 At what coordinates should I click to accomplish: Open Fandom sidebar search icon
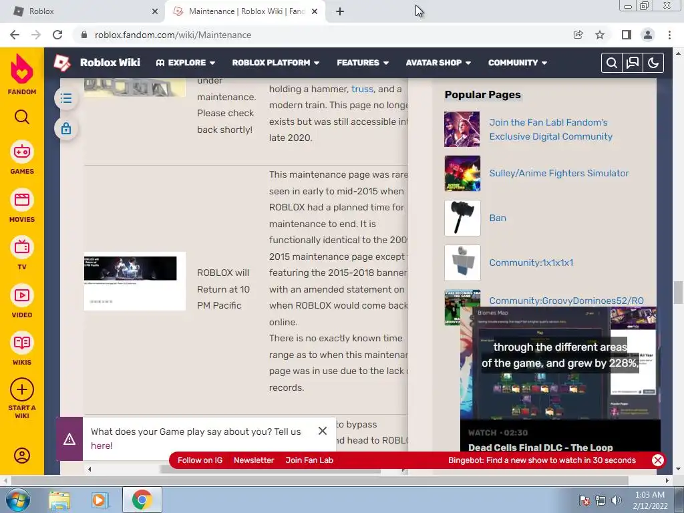(x=22, y=117)
